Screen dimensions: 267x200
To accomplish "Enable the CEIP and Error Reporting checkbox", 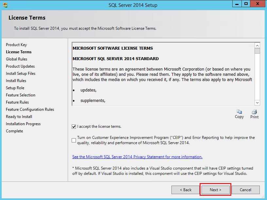I will pos(74,140).
